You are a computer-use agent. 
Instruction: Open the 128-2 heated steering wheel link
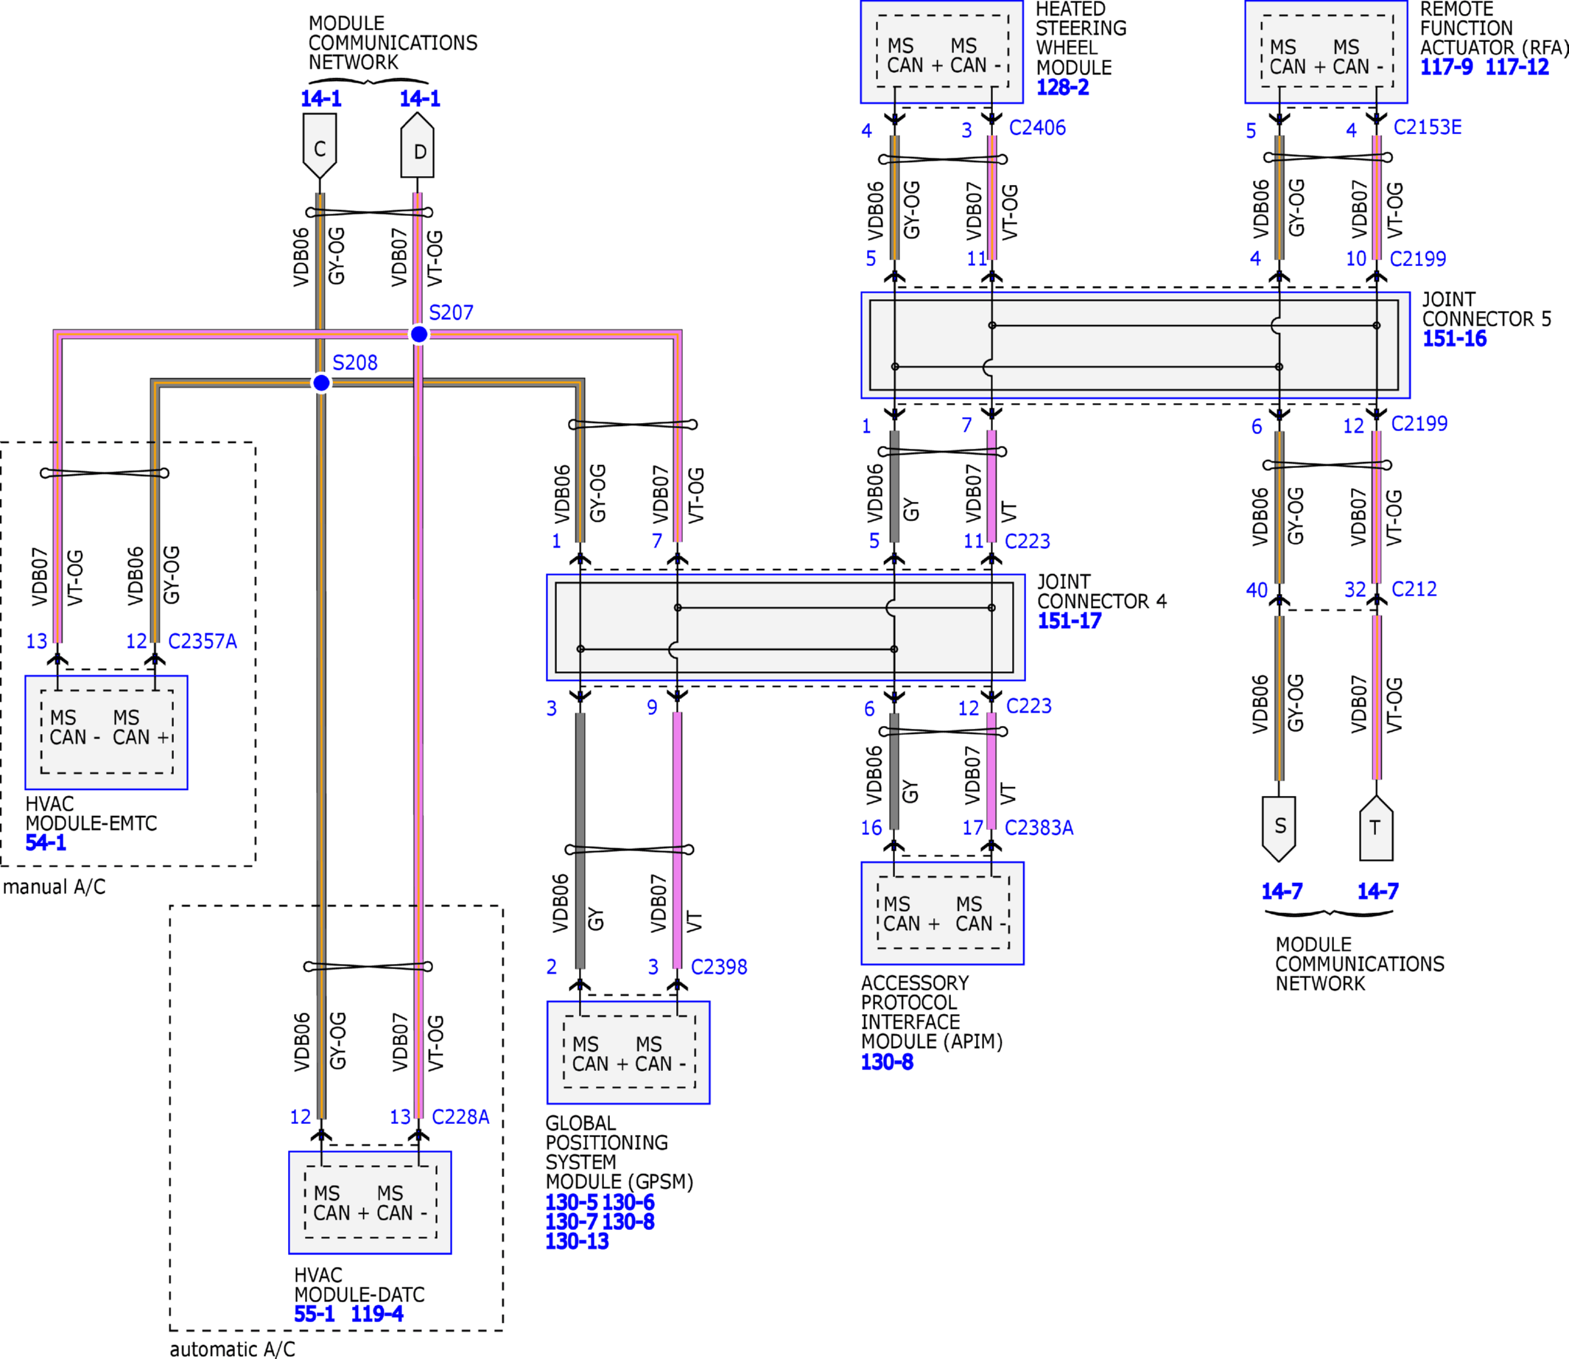pos(1062,87)
